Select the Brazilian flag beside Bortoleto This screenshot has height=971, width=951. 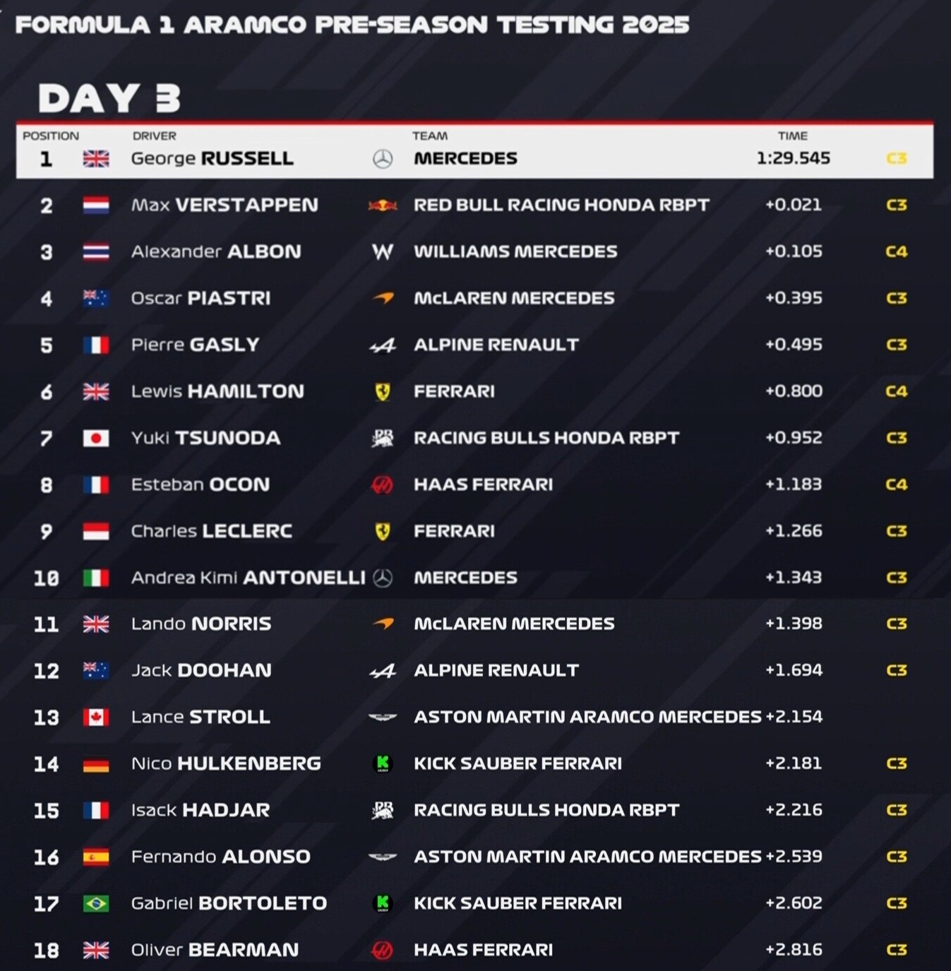(x=96, y=903)
